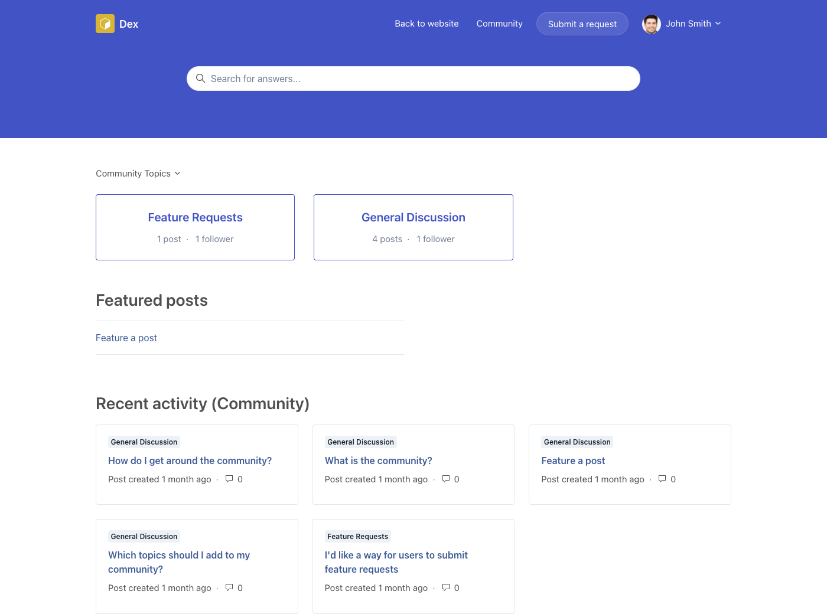Open 'How do I get around the community?' post
Screen dimensions: 827x614
[190, 460]
